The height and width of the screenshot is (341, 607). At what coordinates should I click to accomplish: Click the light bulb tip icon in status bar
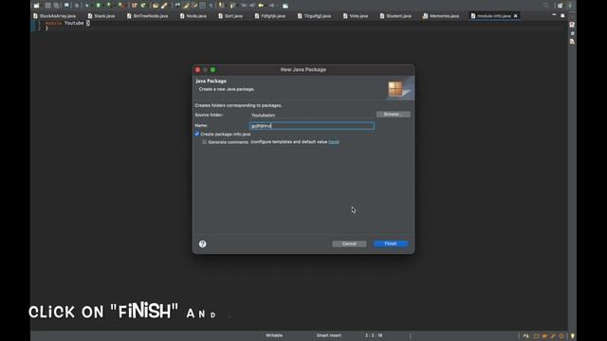coord(572,336)
